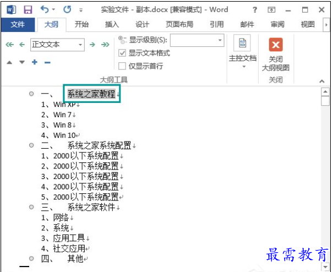Promote to Heading 1 double-left arrow
The image size is (333, 272).
[10, 45]
